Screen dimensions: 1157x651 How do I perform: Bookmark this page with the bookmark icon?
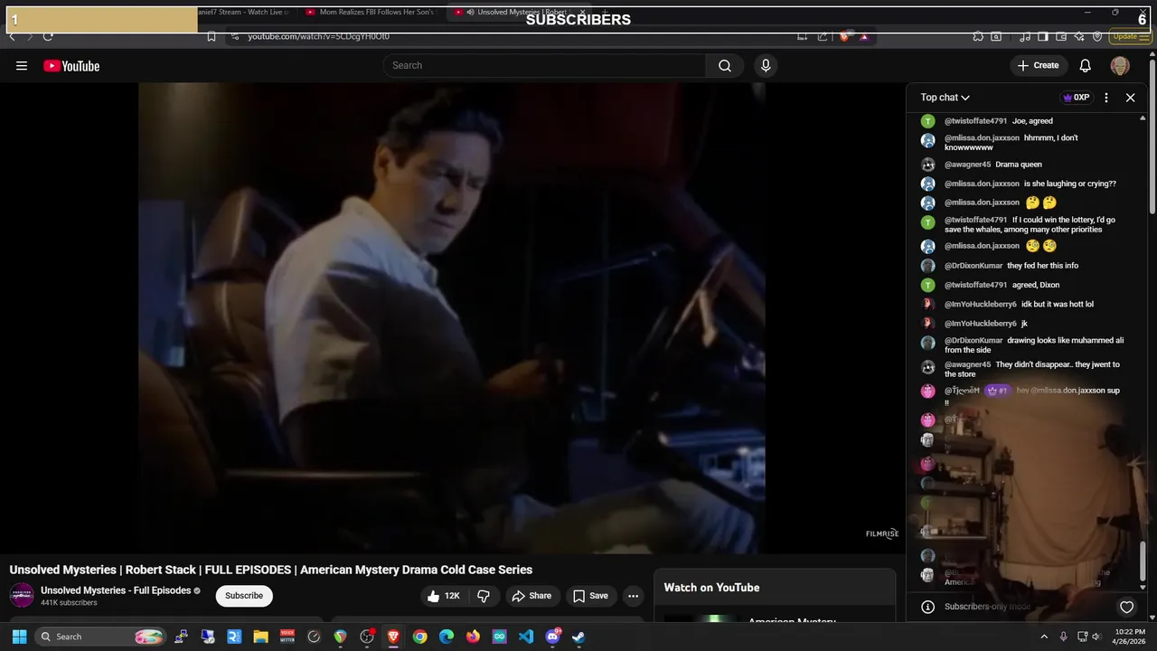(212, 36)
